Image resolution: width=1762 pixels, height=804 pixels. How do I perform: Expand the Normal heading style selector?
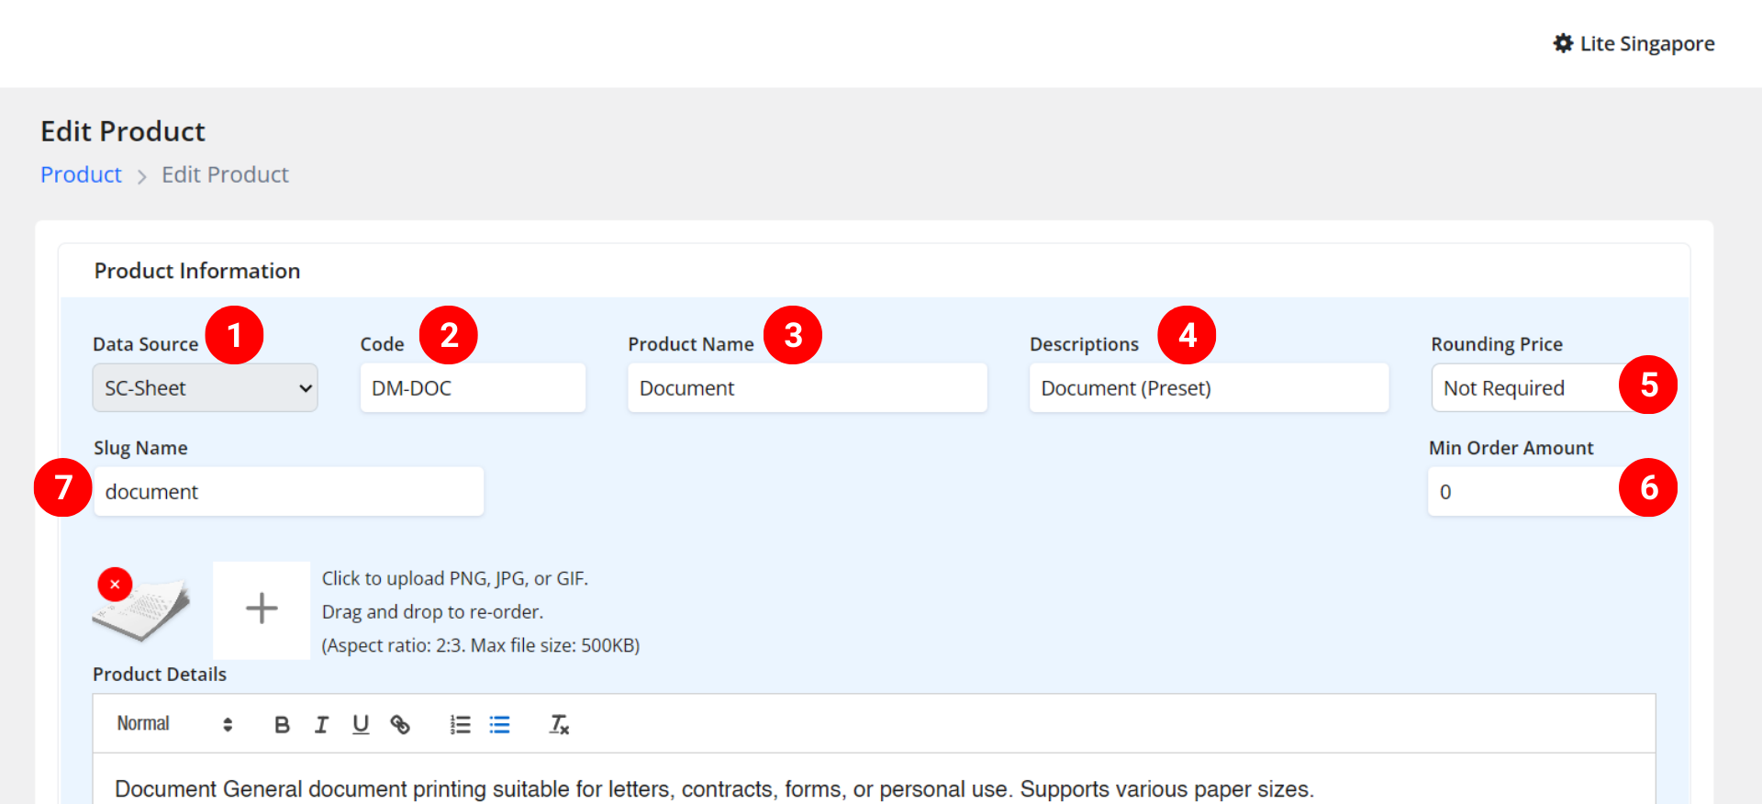point(174,724)
